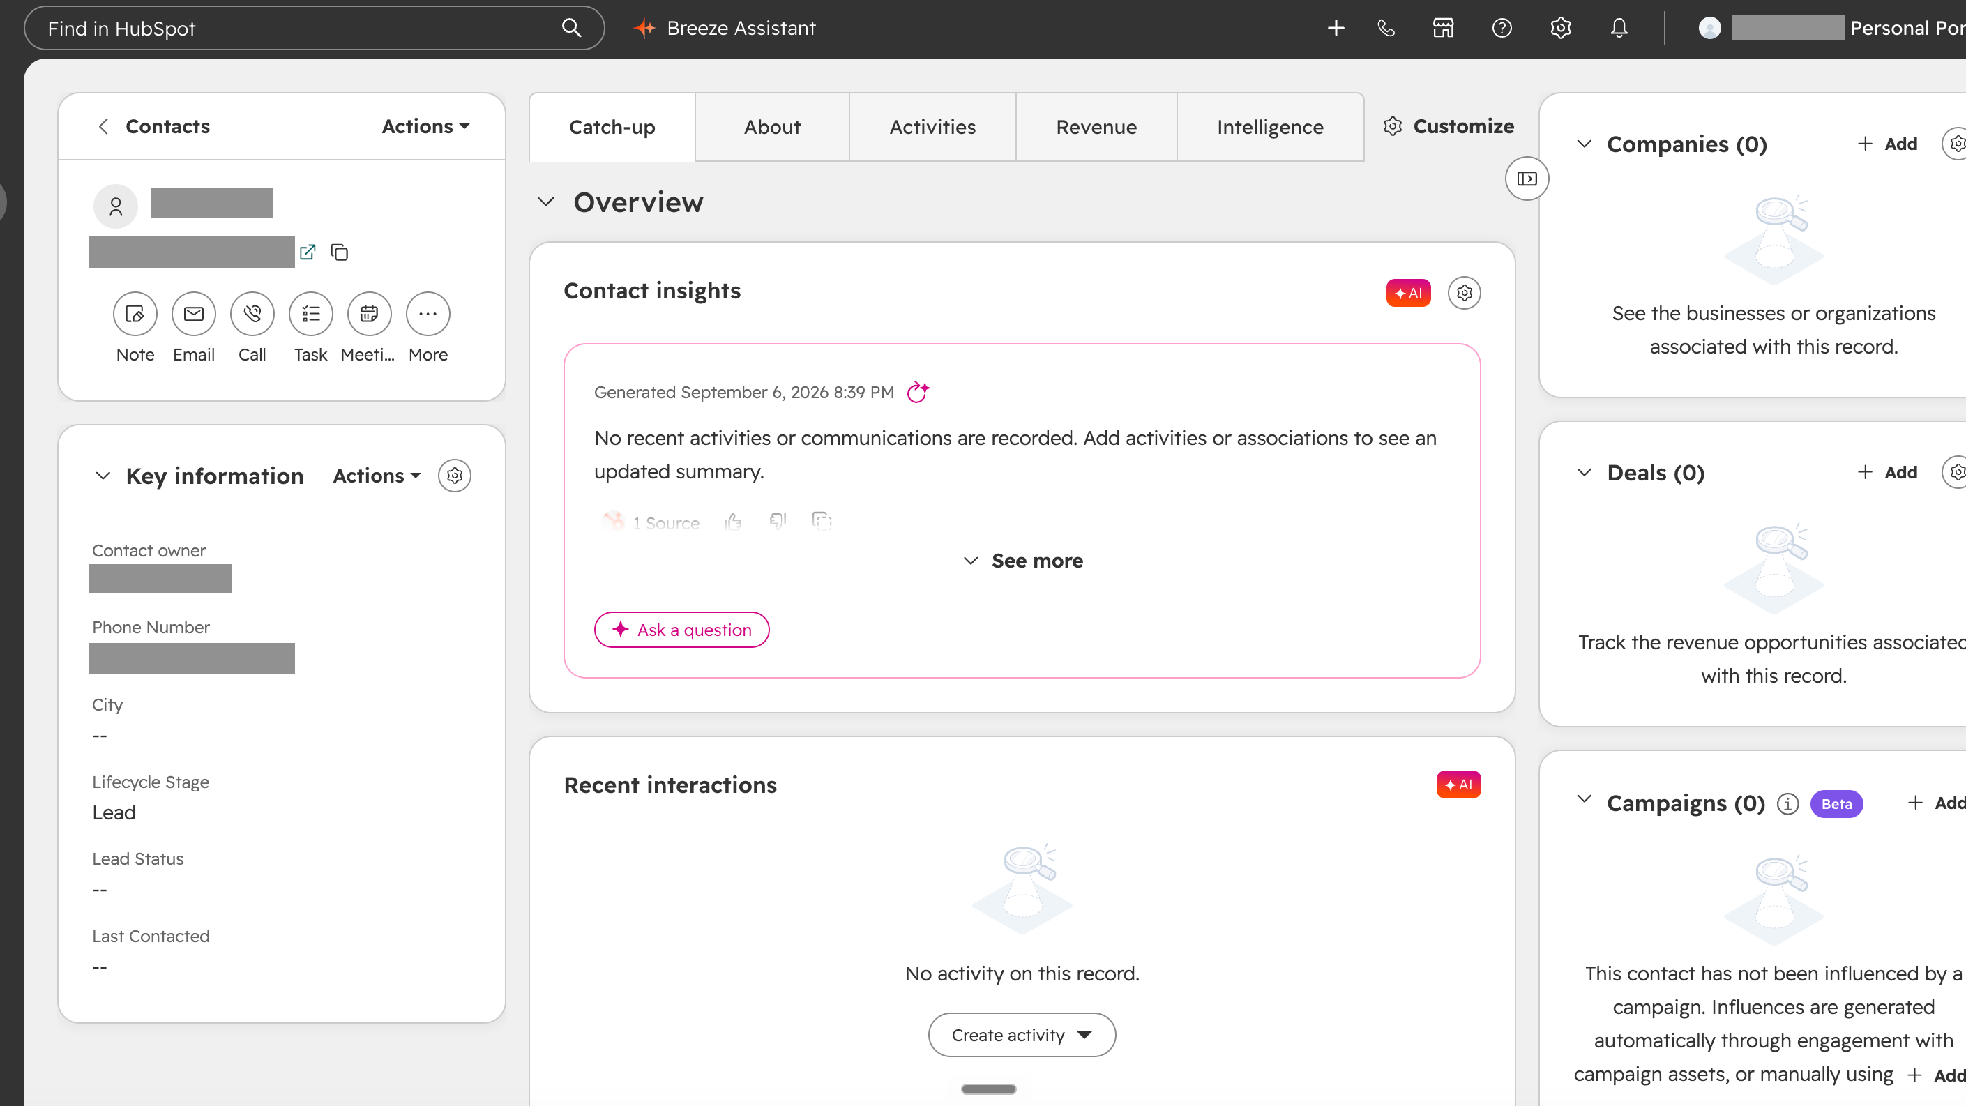The width and height of the screenshot is (1966, 1106).
Task: Open Key information Actions dropdown
Action: tap(377, 476)
